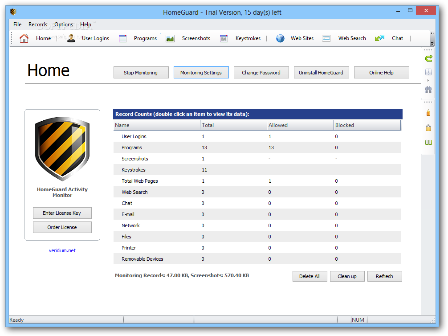Open Screenshots toolbar label

click(x=196, y=38)
